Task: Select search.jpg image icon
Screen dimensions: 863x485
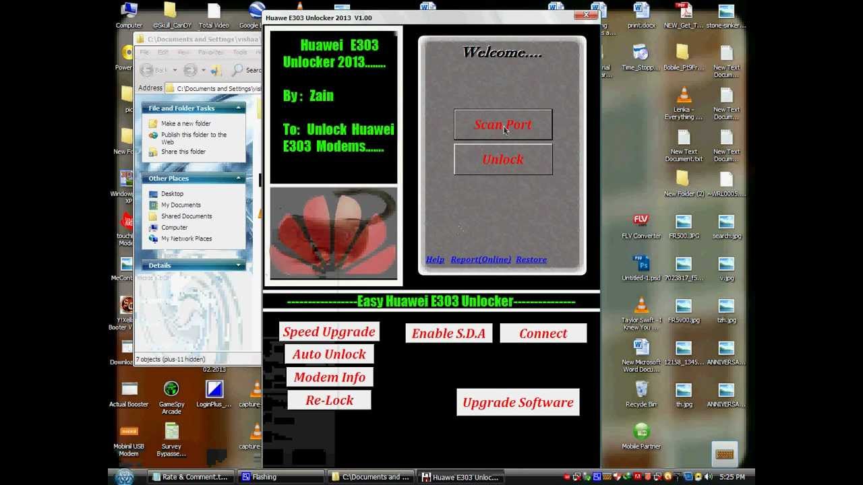Action: click(726, 226)
